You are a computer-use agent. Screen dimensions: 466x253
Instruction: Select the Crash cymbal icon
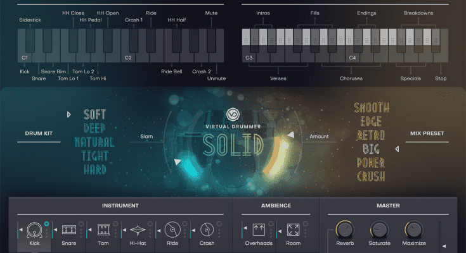click(x=207, y=230)
